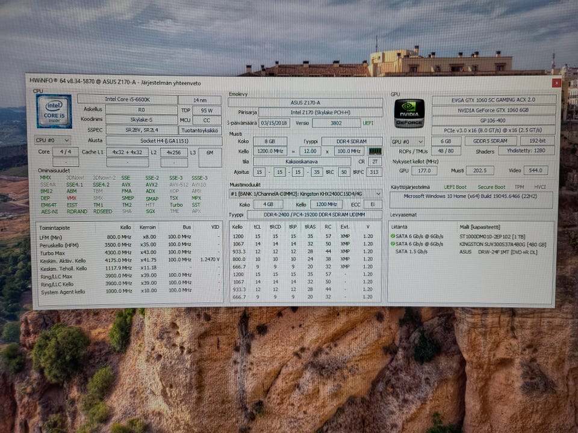Screen dimensions: 578x433
Task: Click the LFM (Min) operating point row
Action: (x=130, y=237)
